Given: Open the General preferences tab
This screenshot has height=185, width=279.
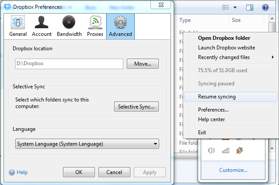Looking at the screenshot, I should (18, 26).
